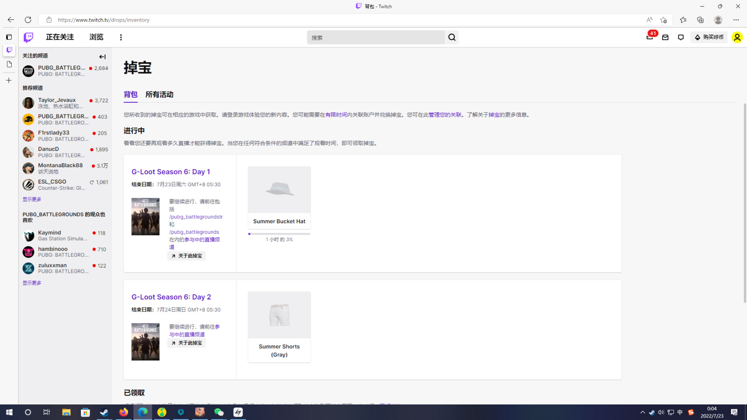Open the Prime loot notifications icon
The image size is (747, 420).
(649, 38)
